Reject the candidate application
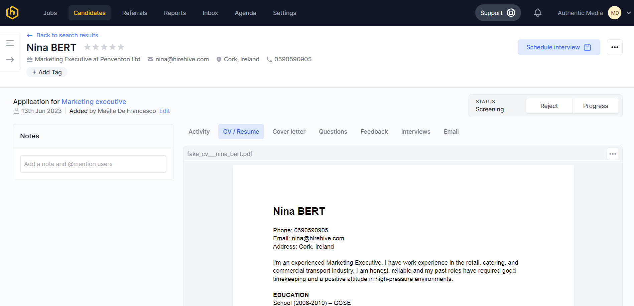 pos(549,106)
